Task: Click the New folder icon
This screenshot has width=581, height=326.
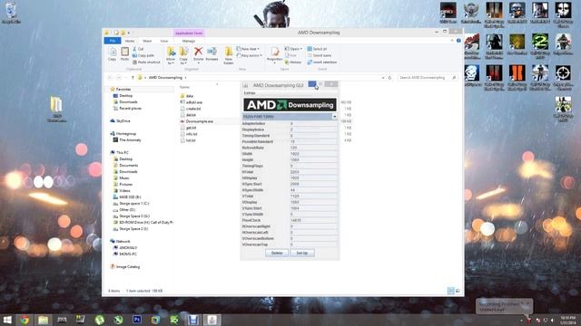Action: coord(229,55)
